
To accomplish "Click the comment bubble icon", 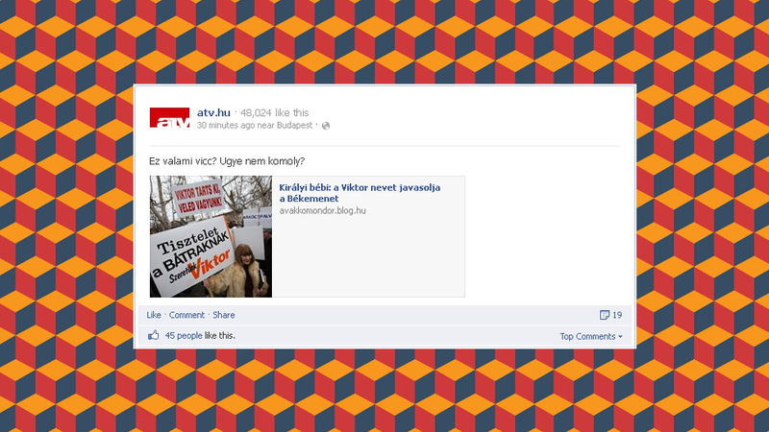I will pyautogui.click(x=605, y=315).
